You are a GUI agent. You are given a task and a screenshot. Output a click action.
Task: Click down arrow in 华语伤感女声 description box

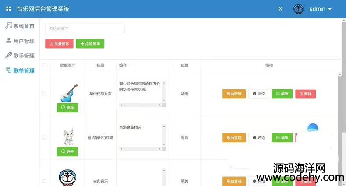164,100
